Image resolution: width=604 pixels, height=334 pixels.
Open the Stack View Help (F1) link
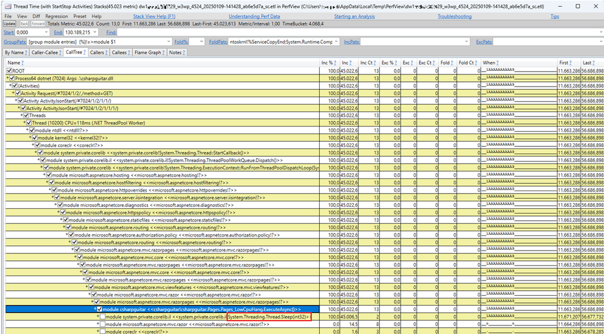(x=154, y=16)
